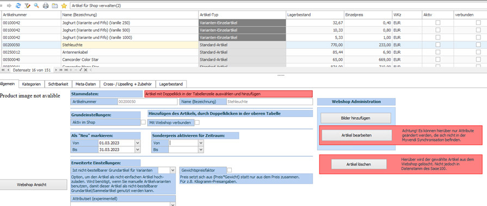Tick verbunden checkbox for Joghurt Vanille 1000
This screenshot has width=487, height=206.
click(x=478, y=37)
